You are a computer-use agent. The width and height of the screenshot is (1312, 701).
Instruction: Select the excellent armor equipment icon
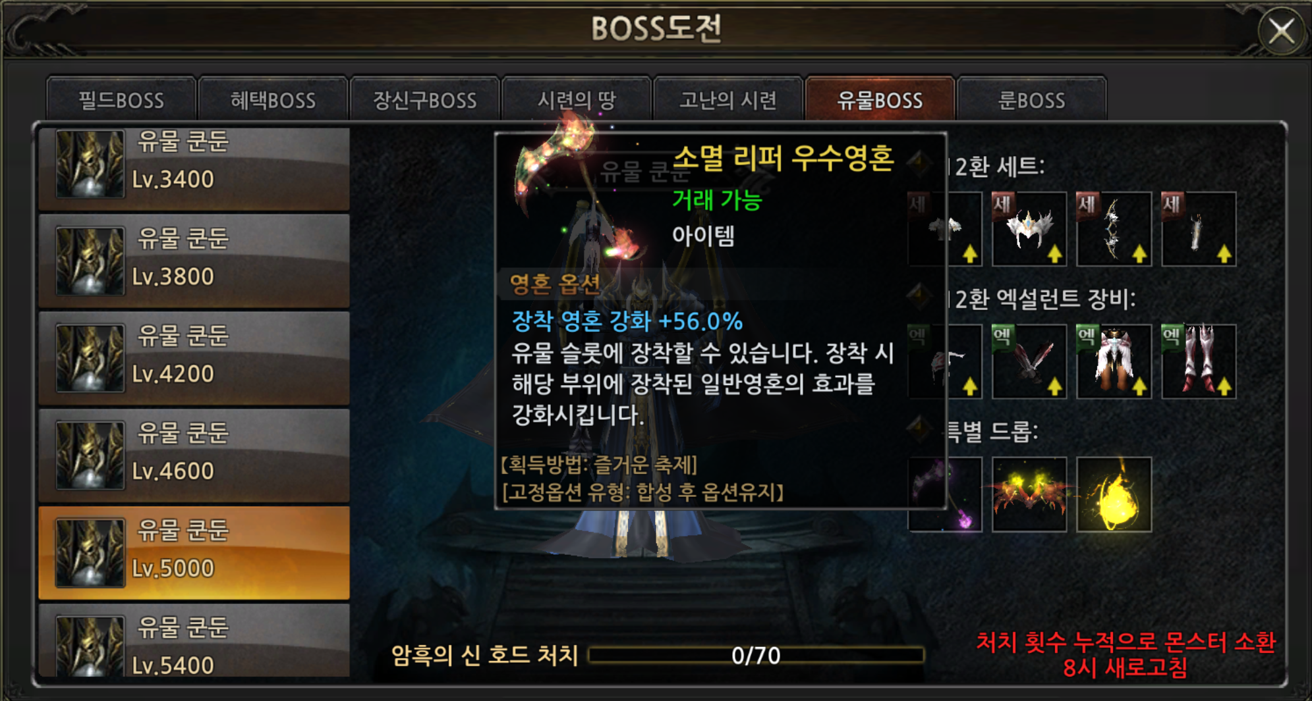coord(1114,361)
